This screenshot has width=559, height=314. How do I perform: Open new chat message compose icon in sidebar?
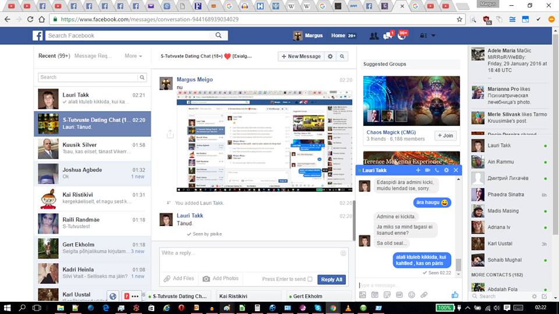544,296
